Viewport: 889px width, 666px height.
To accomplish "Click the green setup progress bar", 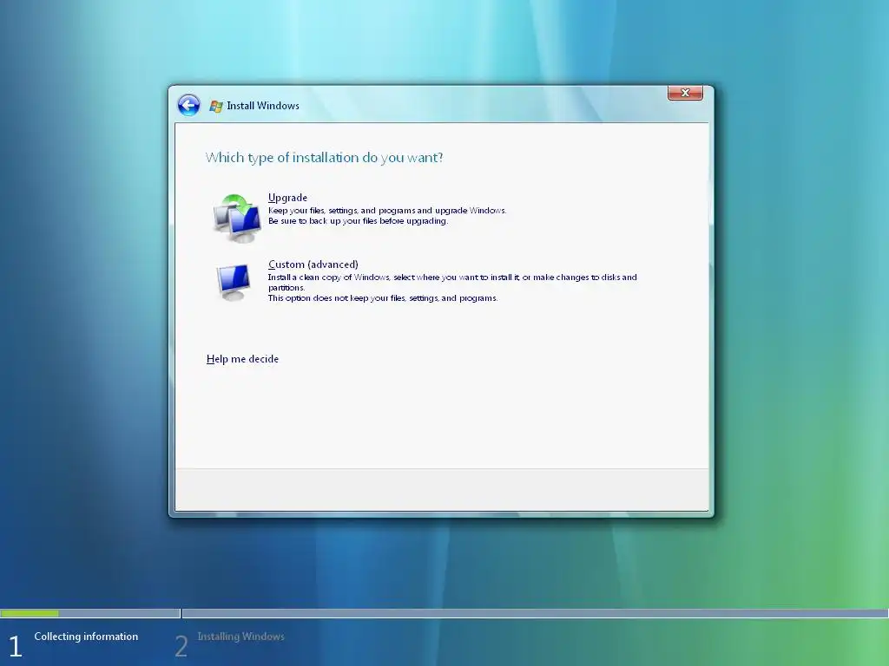I will (x=30, y=613).
